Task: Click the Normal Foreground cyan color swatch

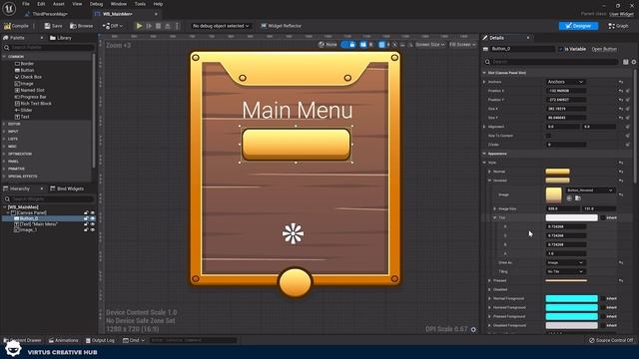Action: click(x=572, y=298)
